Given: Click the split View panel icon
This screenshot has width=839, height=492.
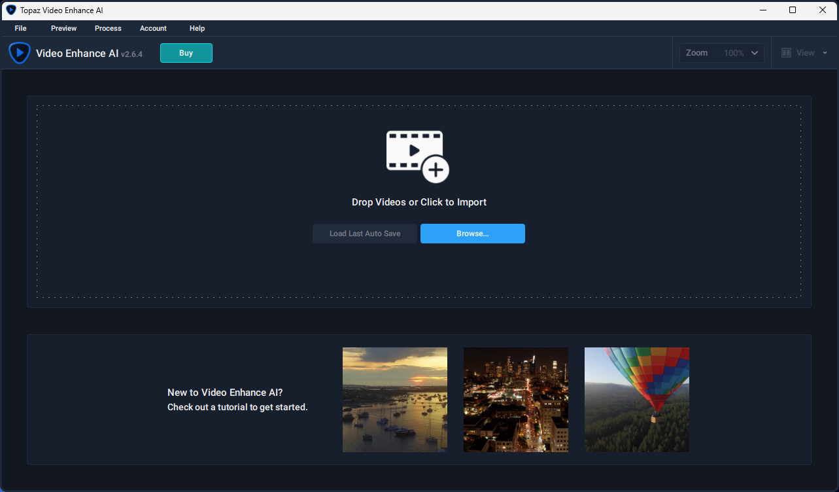Looking at the screenshot, I should pos(787,53).
